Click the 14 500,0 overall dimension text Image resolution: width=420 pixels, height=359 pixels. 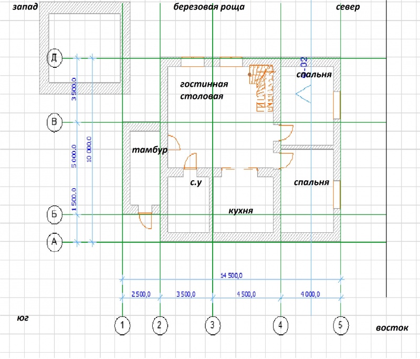tap(232, 275)
